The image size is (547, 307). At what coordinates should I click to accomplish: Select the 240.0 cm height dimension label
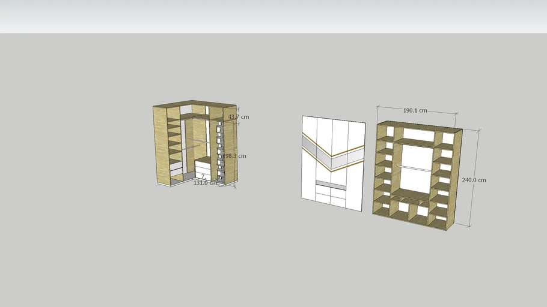pyautogui.click(x=474, y=180)
